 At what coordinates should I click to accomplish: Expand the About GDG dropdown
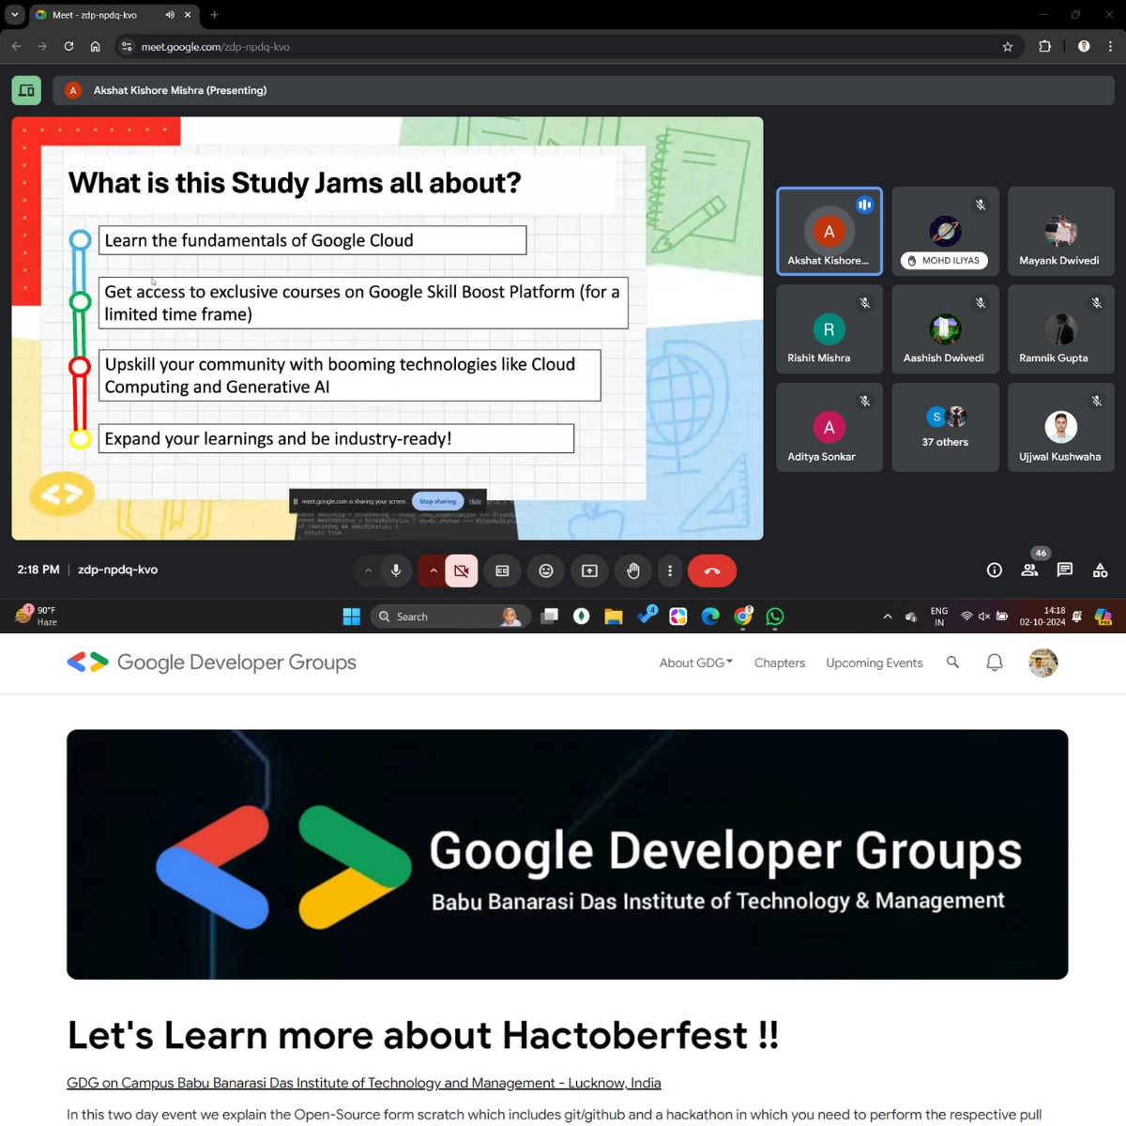click(x=696, y=662)
